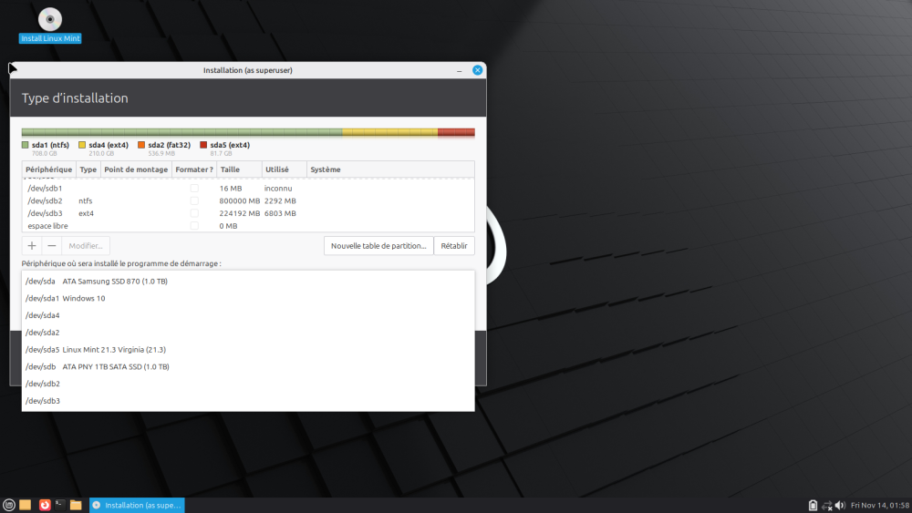Click the red sda5 segment of partition bar
Screen dimensions: 912x513
click(457, 132)
